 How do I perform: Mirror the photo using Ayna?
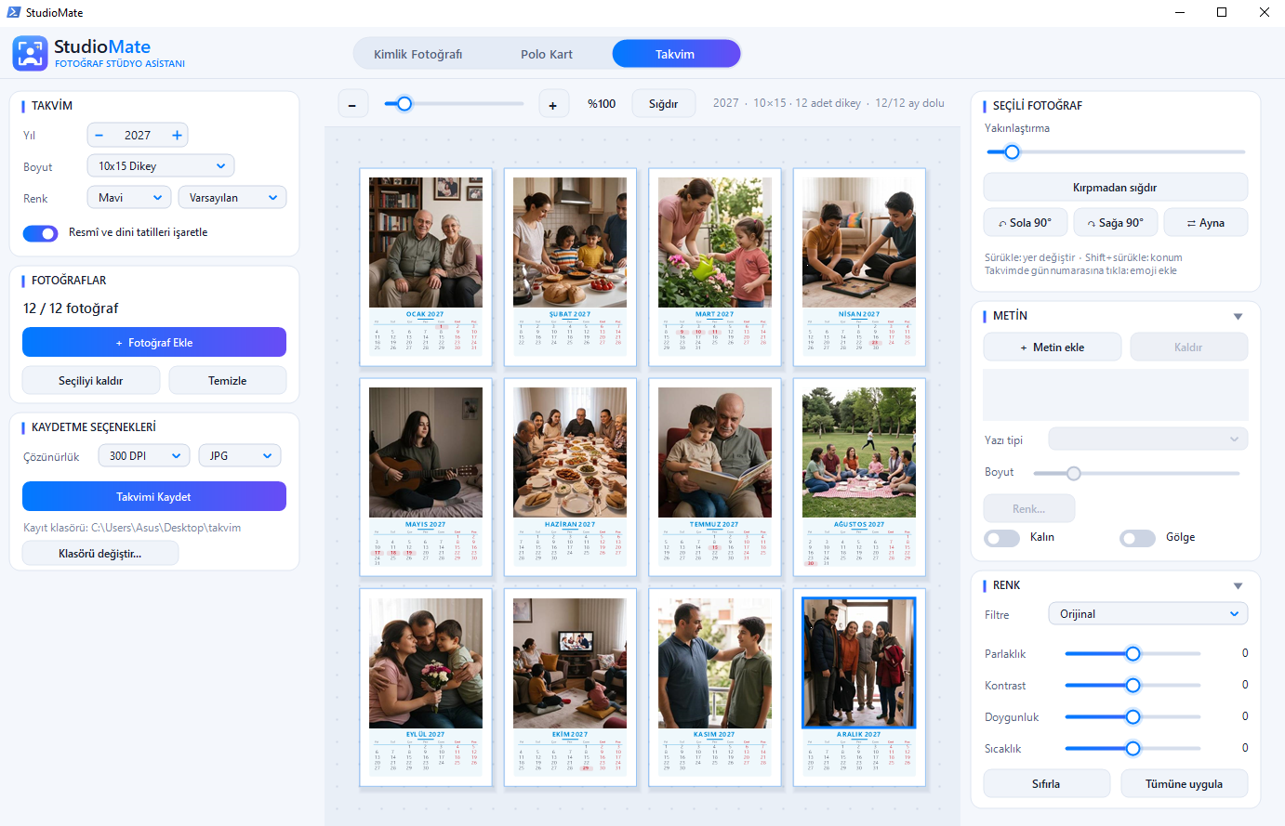(1206, 223)
